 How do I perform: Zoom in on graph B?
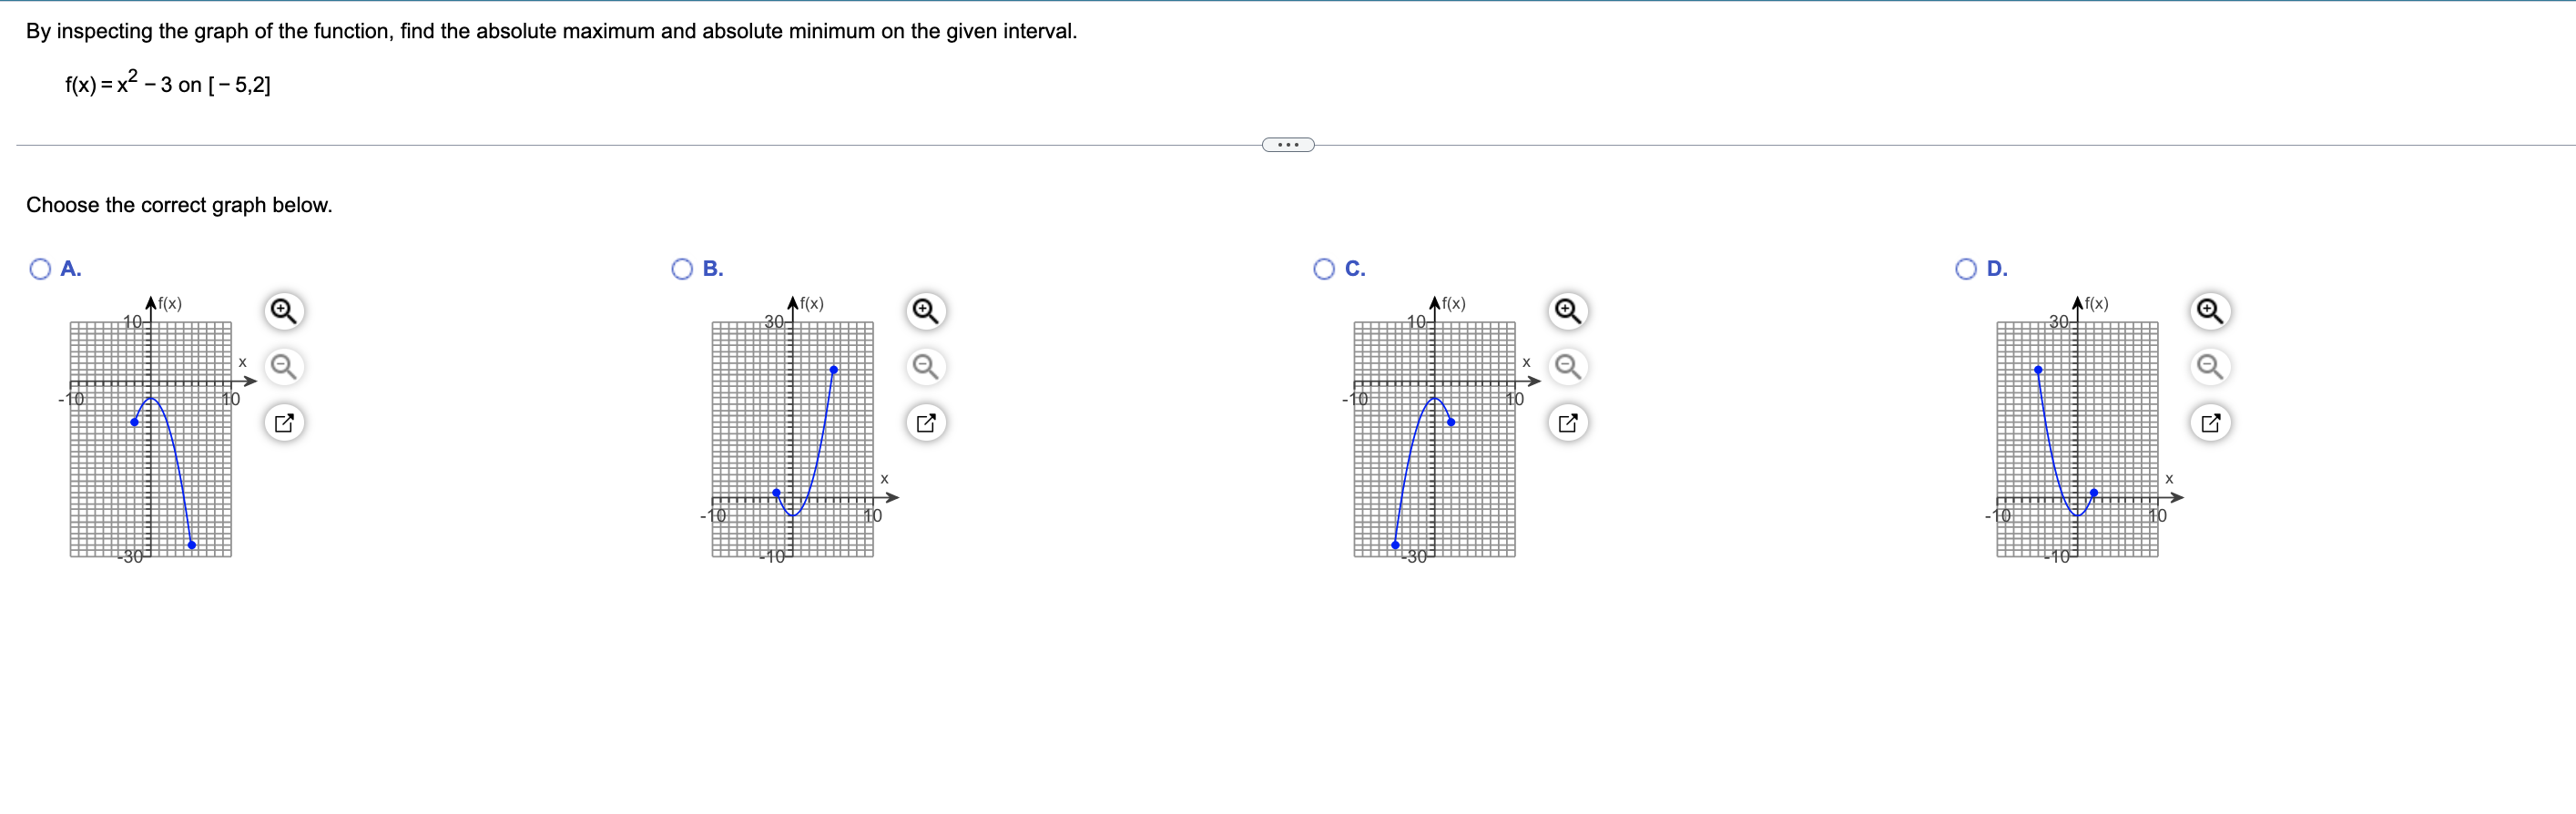coord(925,311)
